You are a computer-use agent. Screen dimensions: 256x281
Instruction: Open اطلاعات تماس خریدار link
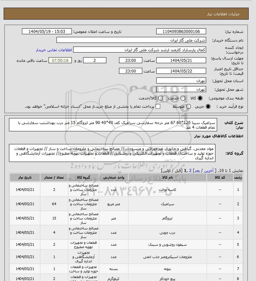(x=54, y=50)
